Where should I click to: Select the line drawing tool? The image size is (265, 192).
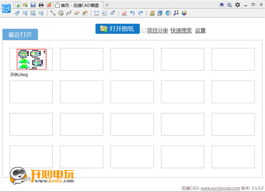(53, 13)
